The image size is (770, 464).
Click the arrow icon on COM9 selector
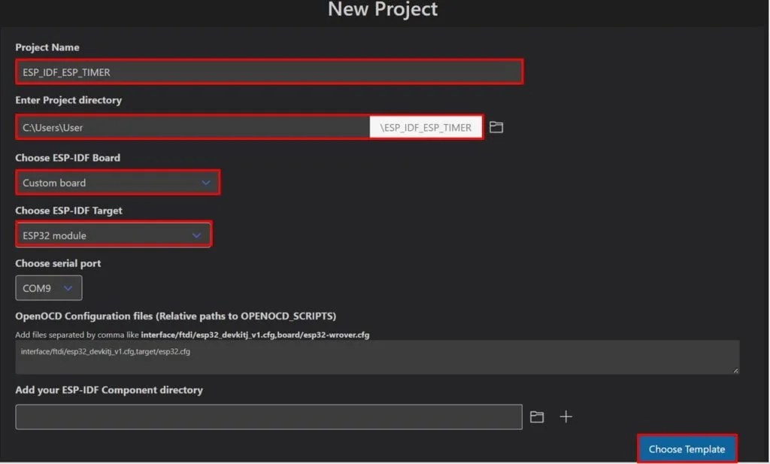(x=68, y=287)
